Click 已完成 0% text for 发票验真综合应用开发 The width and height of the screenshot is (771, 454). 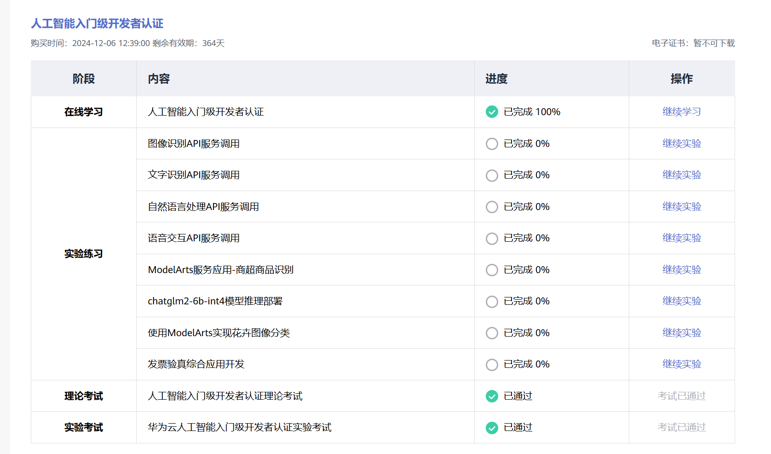[x=527, y=364]
